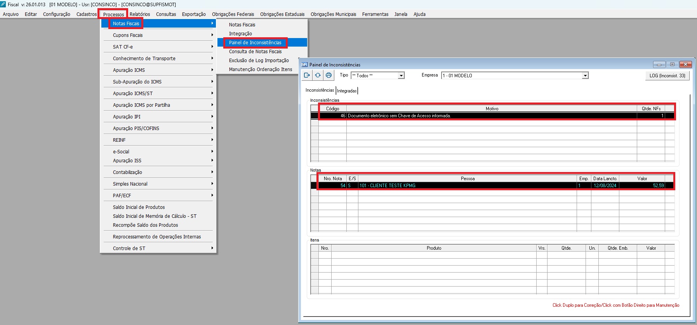Select Recompõe Saldo dos Produtos entry
The height and width of the screenshot is (325, 697).
tap(158, 225)
